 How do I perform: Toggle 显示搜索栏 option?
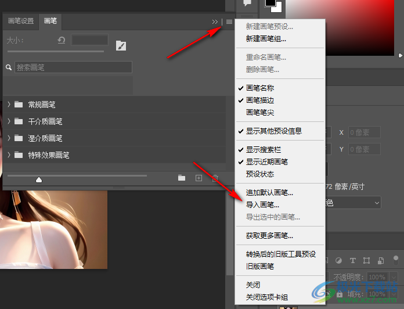264,149
